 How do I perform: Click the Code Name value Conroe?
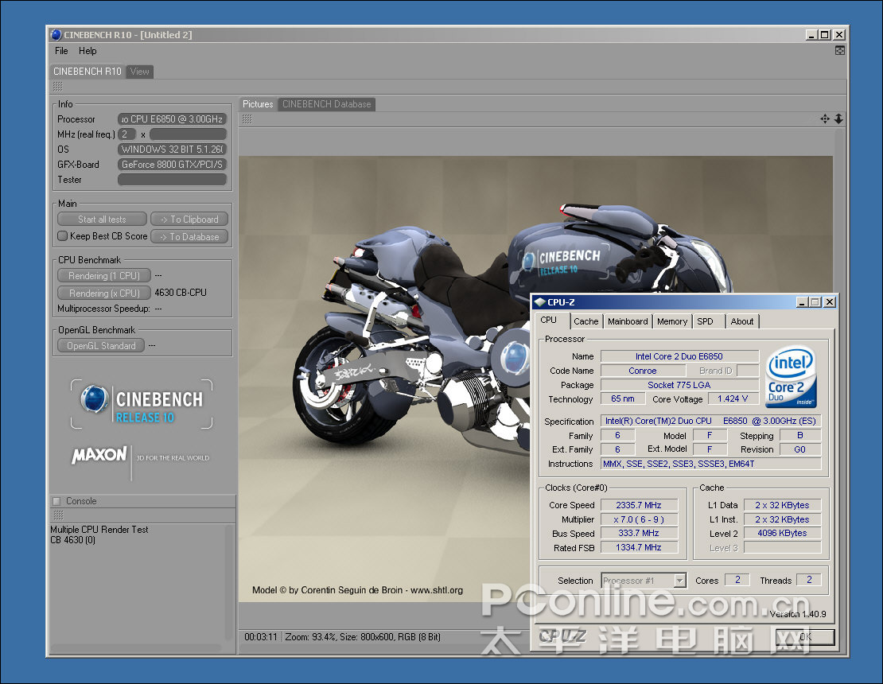643,371
